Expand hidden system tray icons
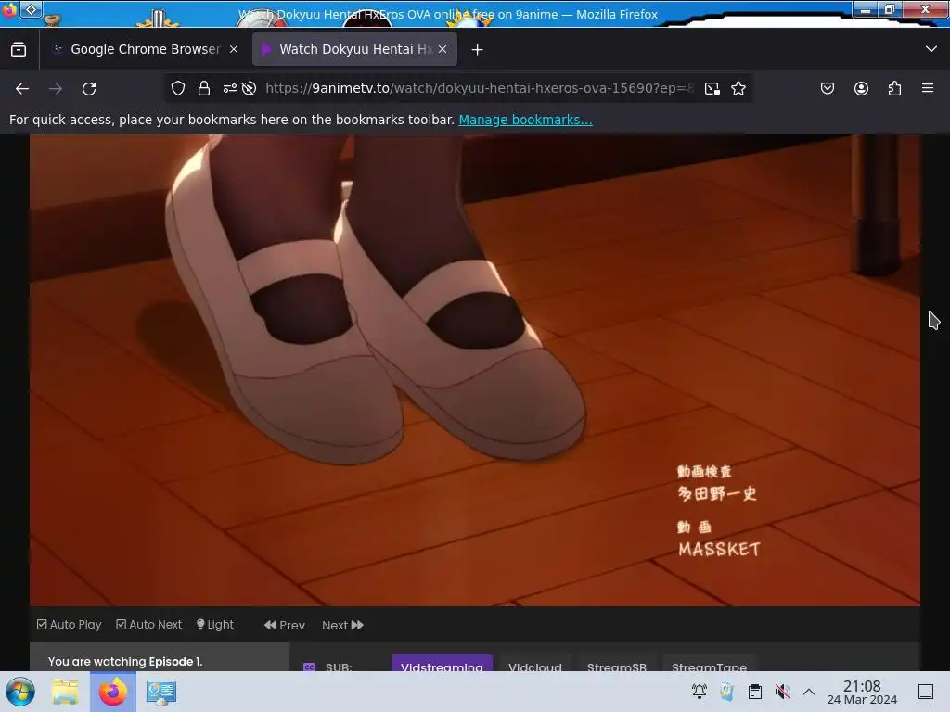This screenshot has width=950, height=712. coord(809,692)
